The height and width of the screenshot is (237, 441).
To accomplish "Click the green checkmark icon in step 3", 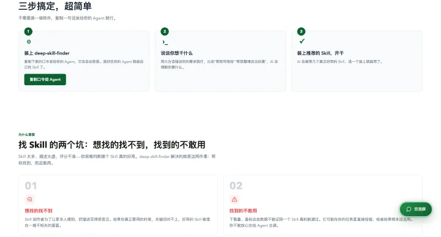I will 302,41.
